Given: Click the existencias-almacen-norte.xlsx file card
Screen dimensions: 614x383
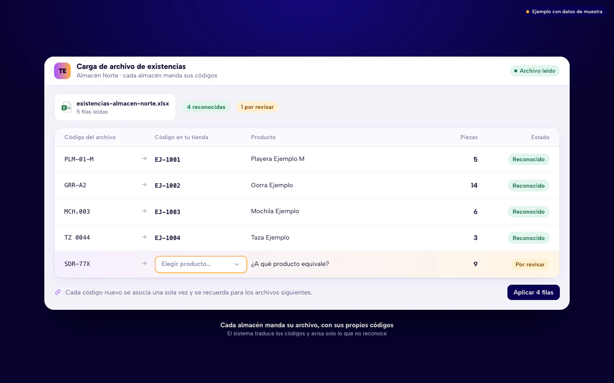Looking at the screenshot, I should (x=115, y=107).
